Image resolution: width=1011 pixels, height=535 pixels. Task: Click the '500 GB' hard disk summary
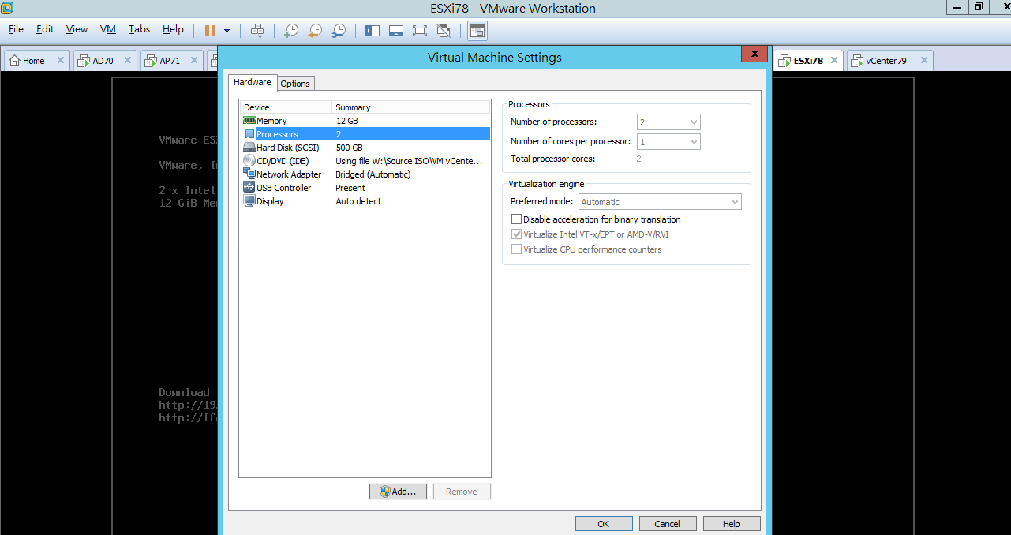(x=349, y=148)
